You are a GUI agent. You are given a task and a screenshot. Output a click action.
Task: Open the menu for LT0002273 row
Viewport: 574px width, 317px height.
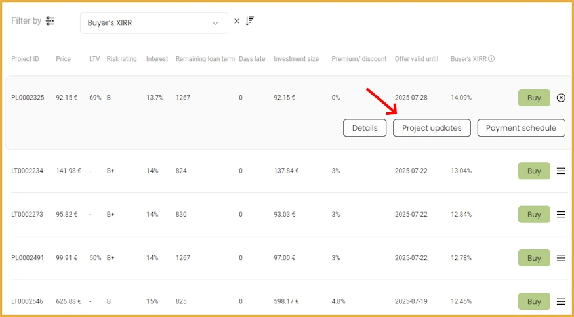[561, 215]
